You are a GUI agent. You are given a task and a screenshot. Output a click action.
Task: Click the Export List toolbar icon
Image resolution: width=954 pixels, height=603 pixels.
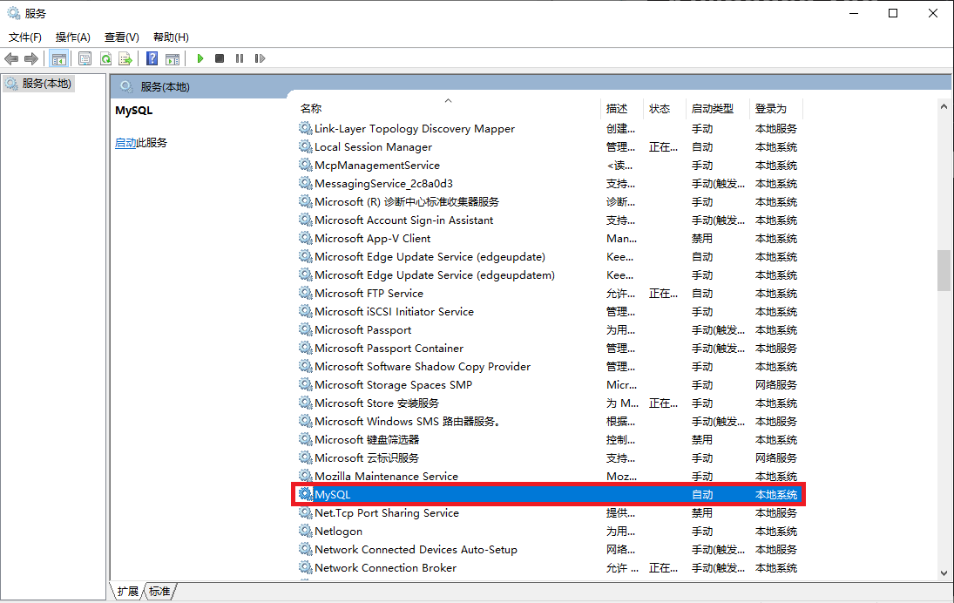point(125,58)
